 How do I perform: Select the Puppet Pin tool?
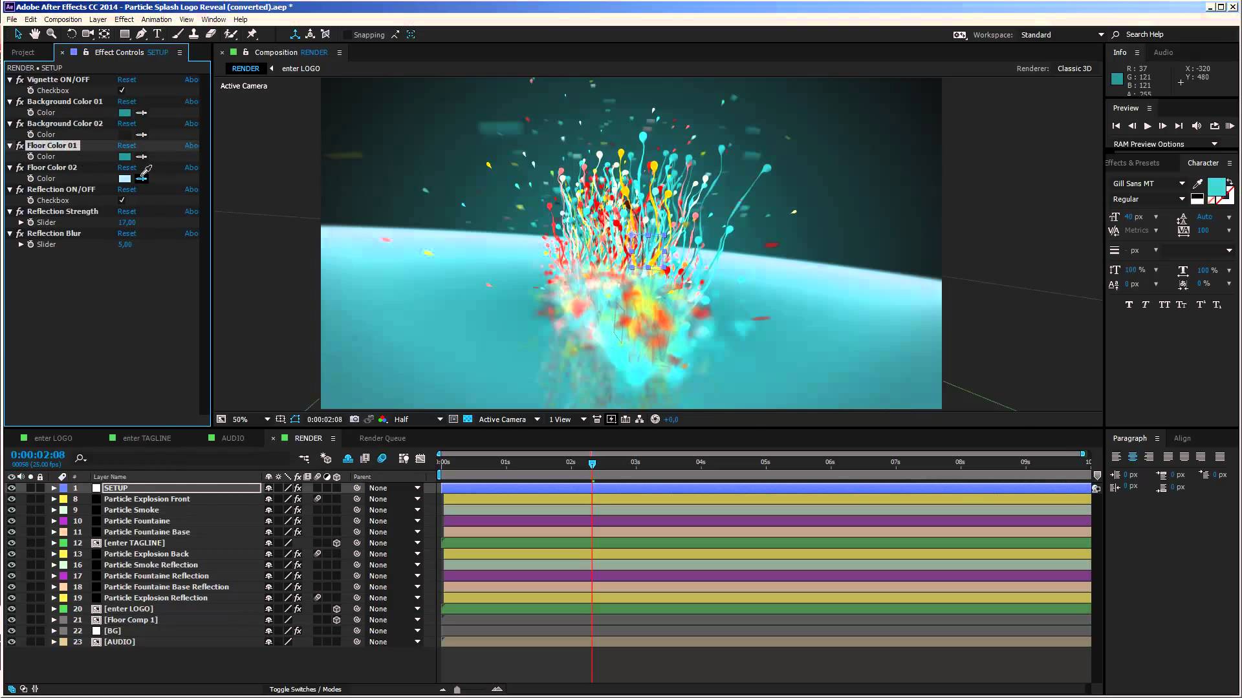(252, 34)
